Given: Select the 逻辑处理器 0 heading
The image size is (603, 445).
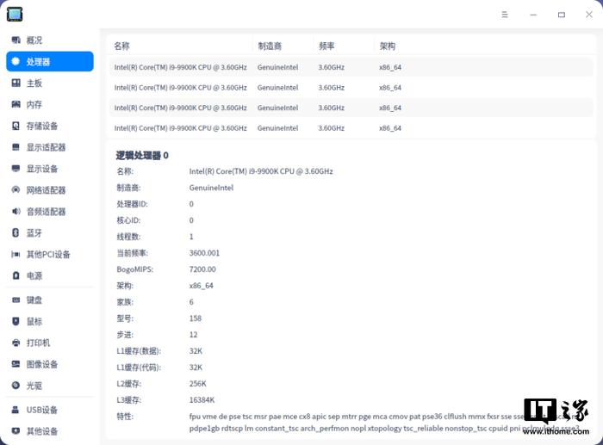Looking at the screenshot, I should point(142,155).
